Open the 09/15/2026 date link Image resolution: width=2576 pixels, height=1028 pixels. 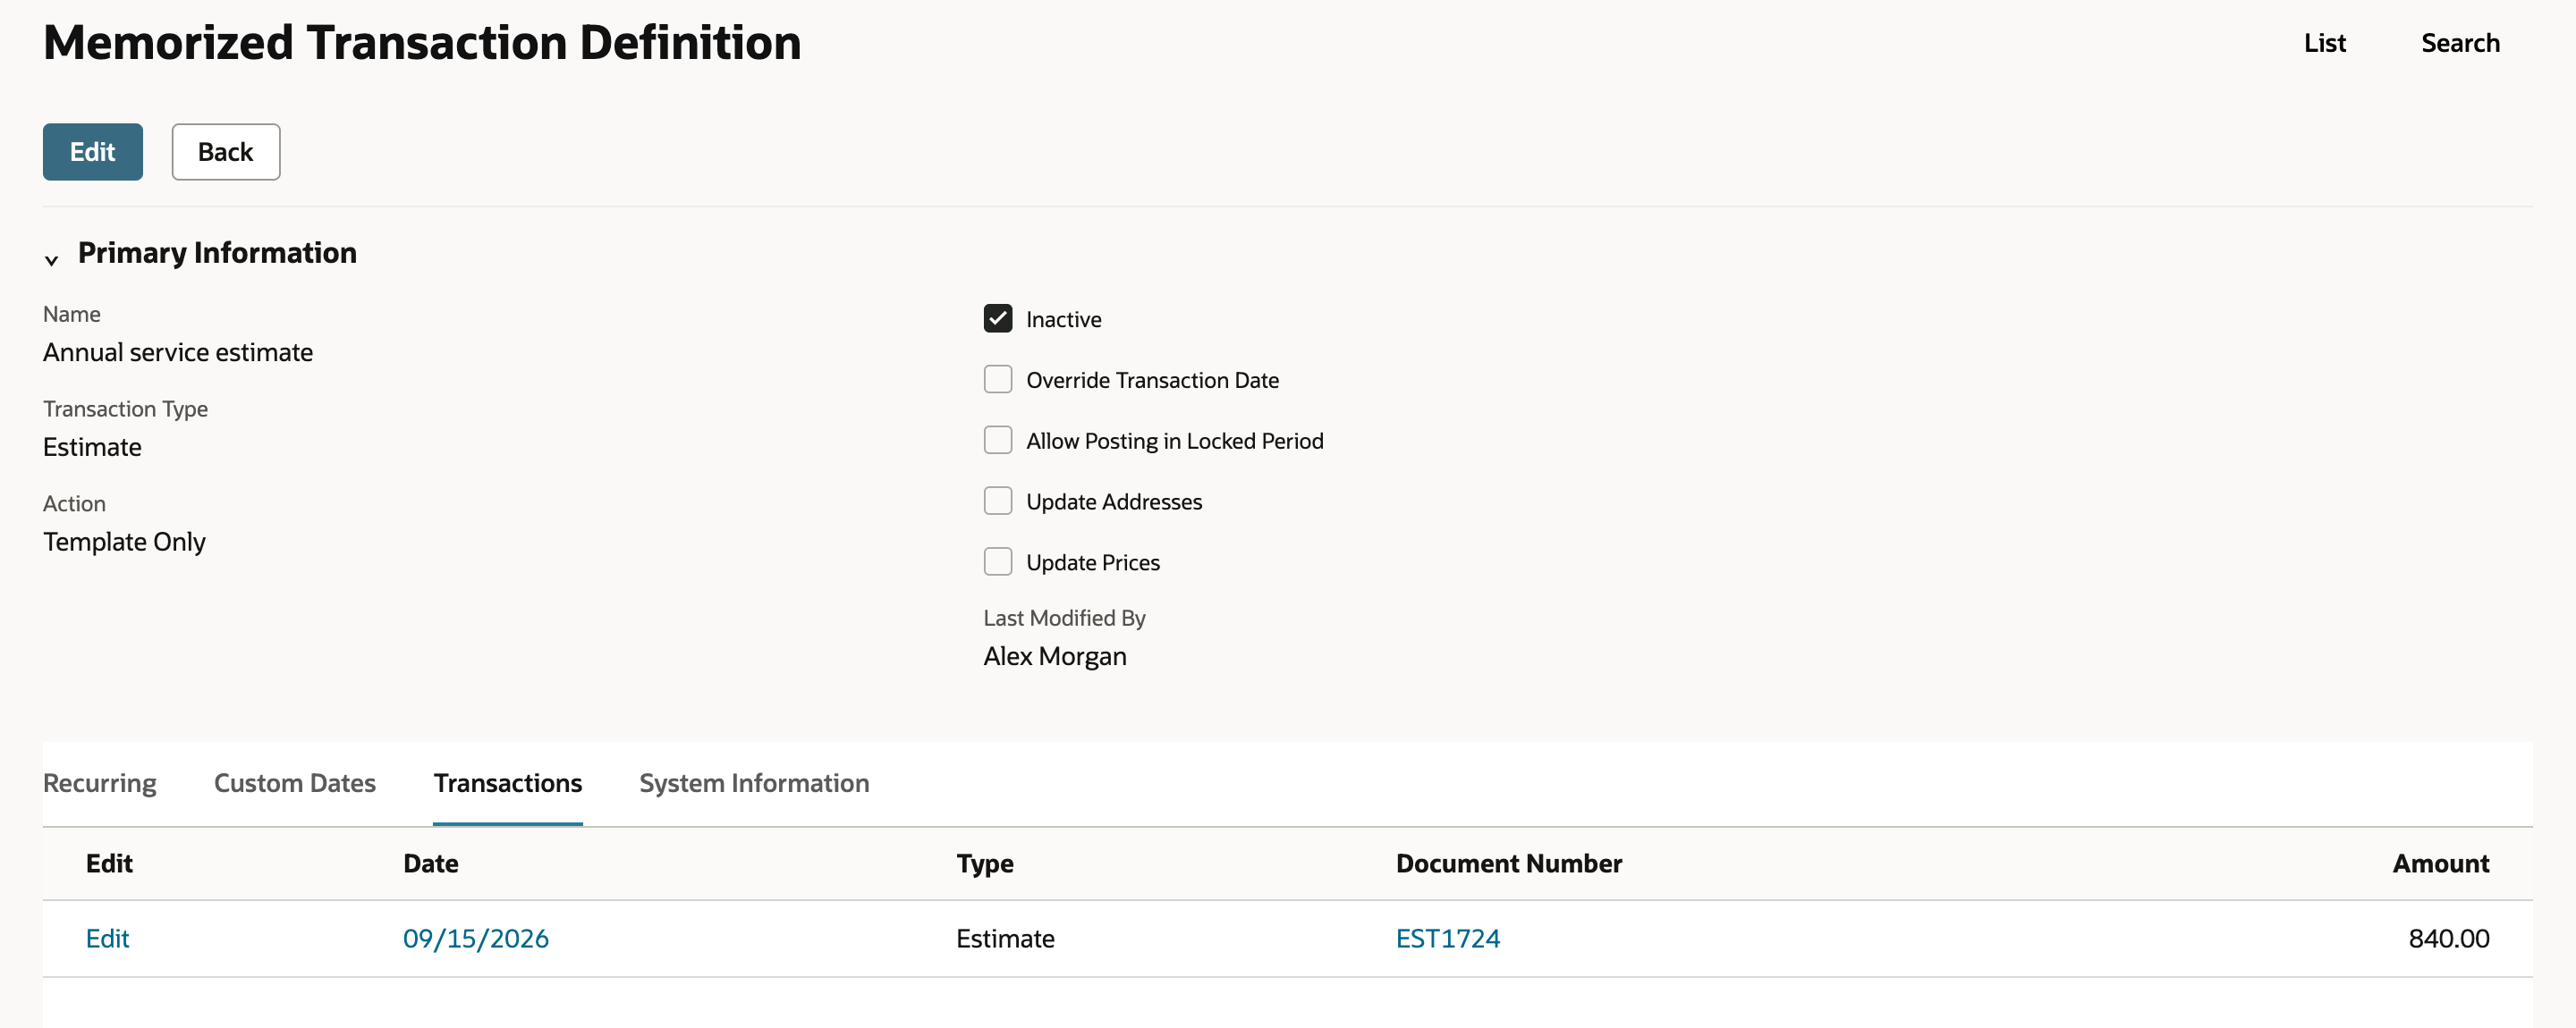pos(476,938)
